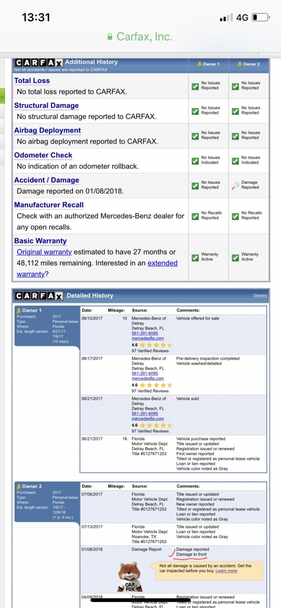Open the Total Loss heading link

coord(32,81)
